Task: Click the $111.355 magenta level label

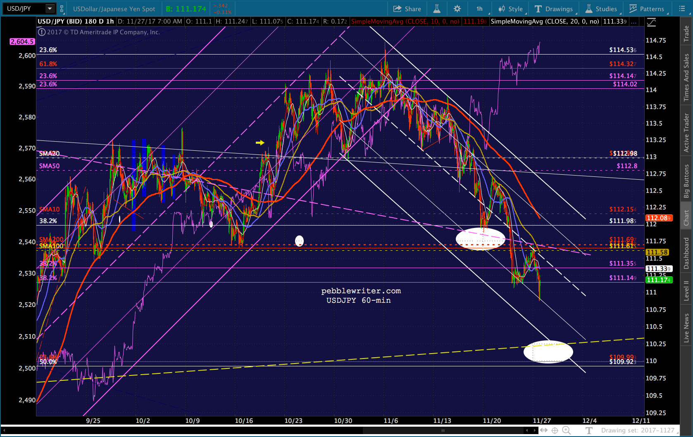Action: point(623,264)
